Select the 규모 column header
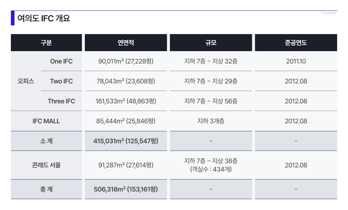The image size is (348, 210). [x=211, y=43]
